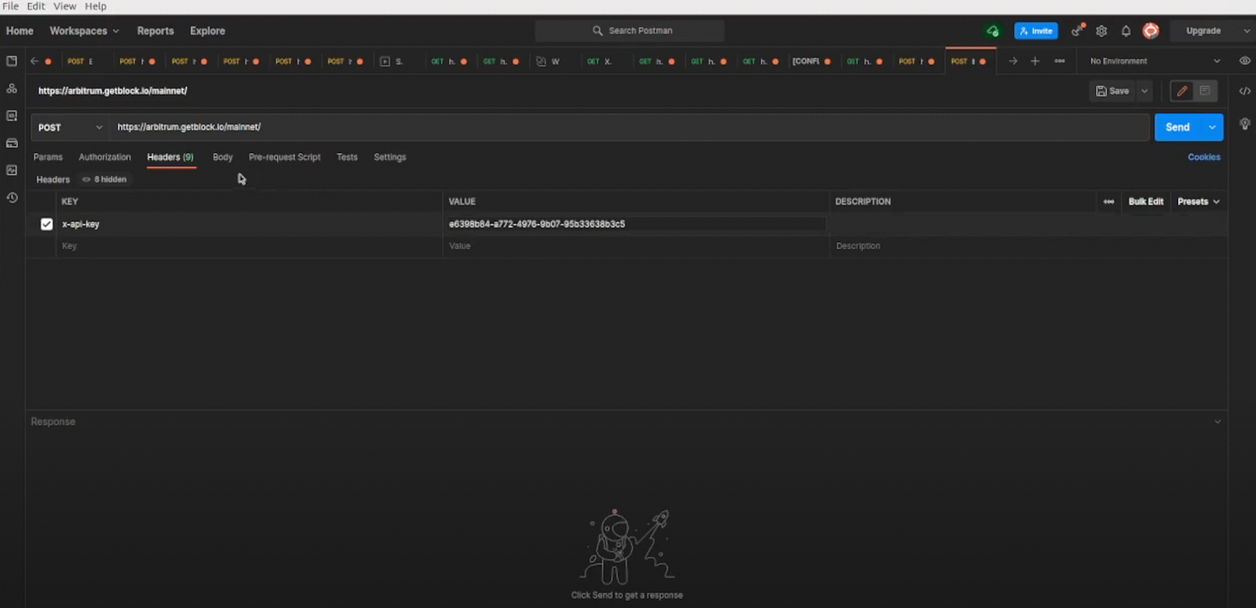This screenshot has height=608, width=1256.
Task: Open the Monitors sidebar panel
Action: pyautogui.click(x=12, y=170)
